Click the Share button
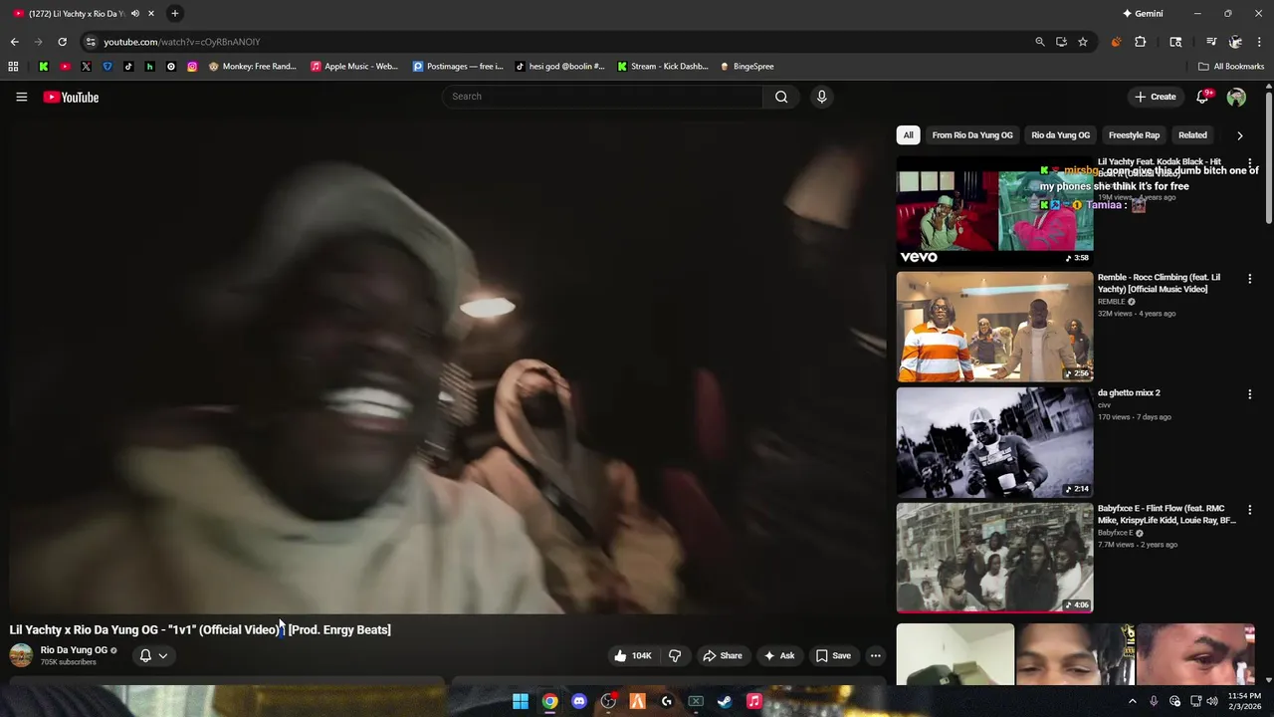The width and height of the screenshot is (1274, 717). click(723, 655)
